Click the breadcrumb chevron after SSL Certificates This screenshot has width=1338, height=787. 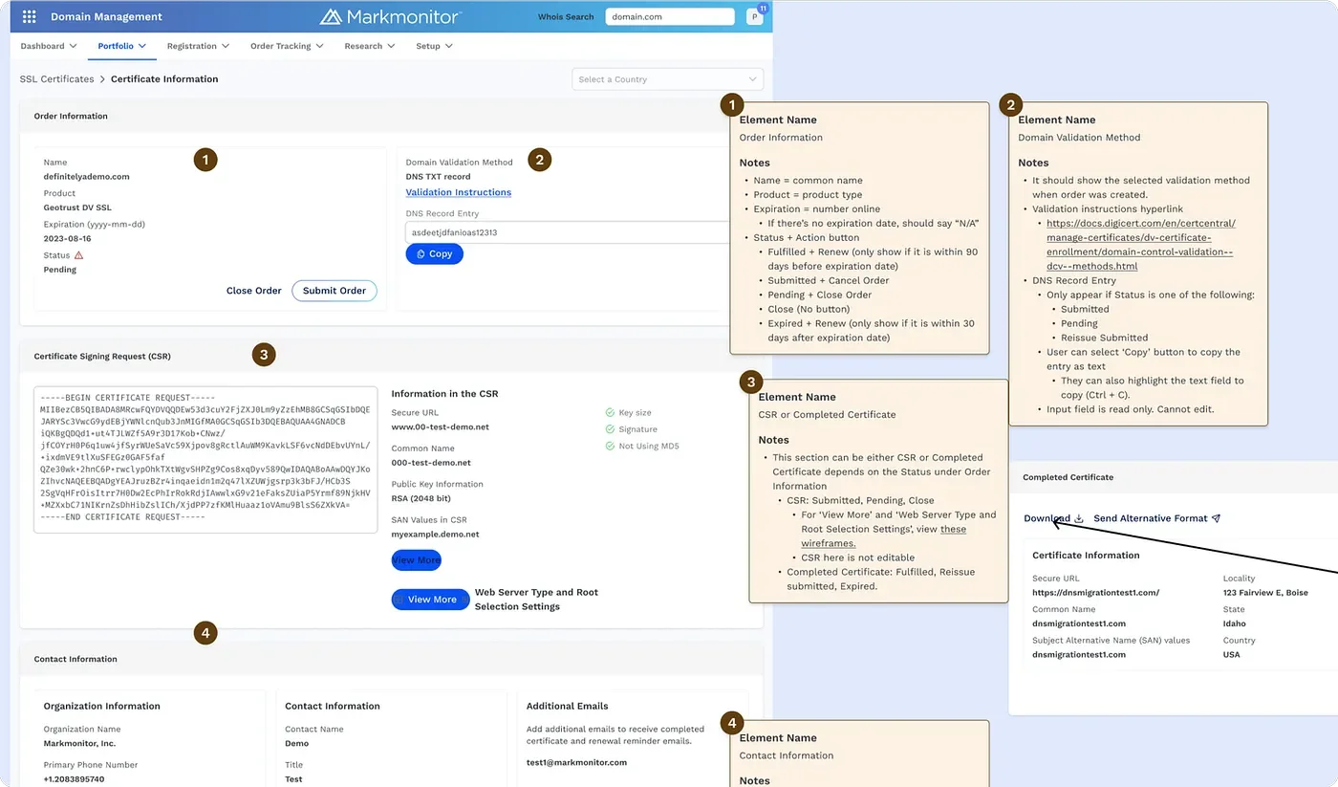coord(102,79)
